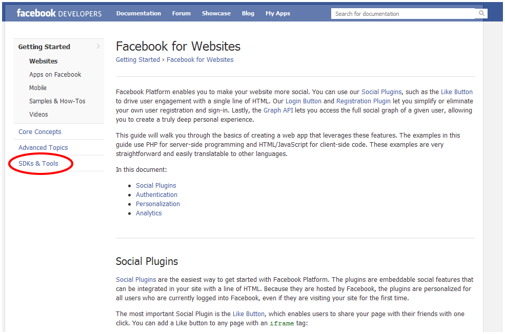Collapse the Getting Started section chevron
The height and width of the screenshot is (334, 505).
[x=98, y=47]
